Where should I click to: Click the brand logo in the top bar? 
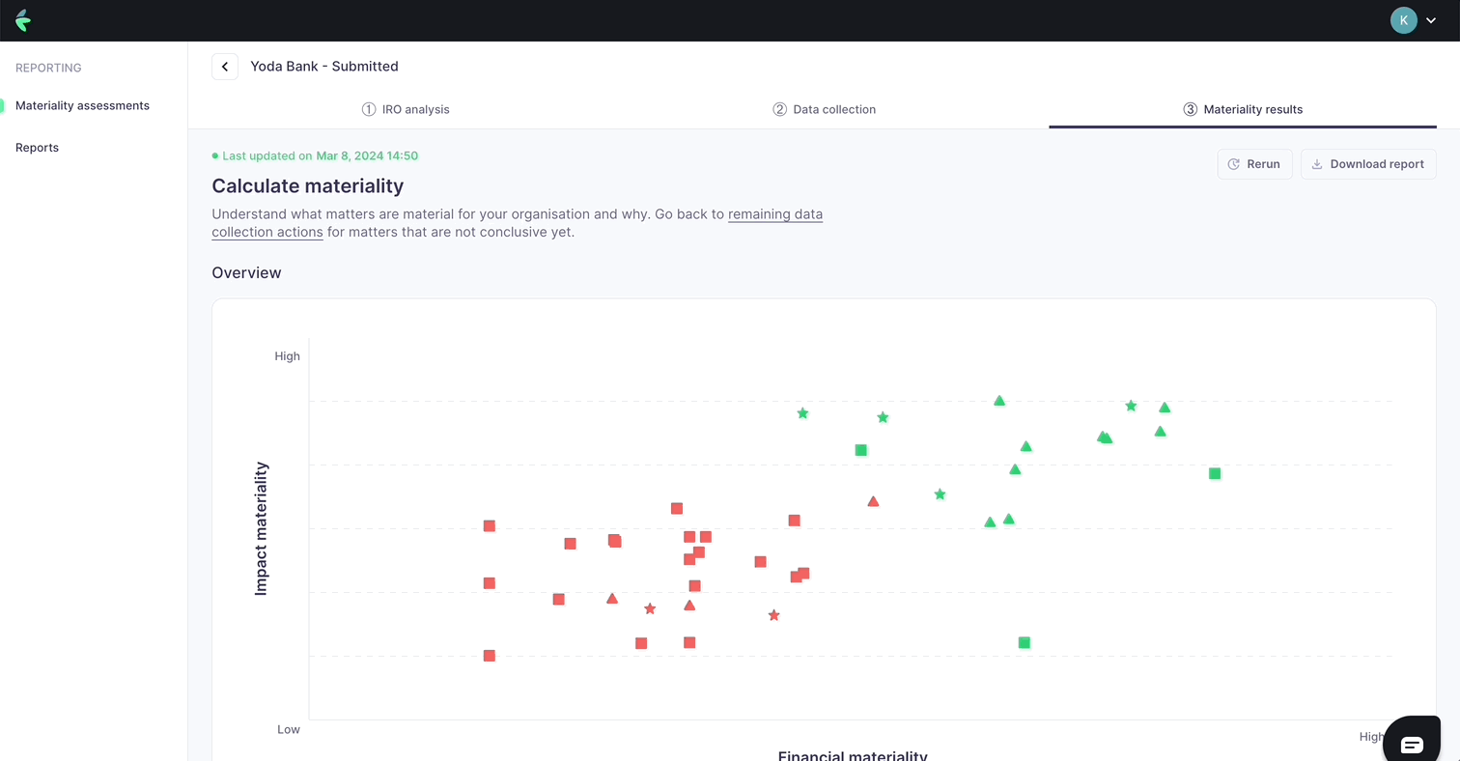click(23, 19)
